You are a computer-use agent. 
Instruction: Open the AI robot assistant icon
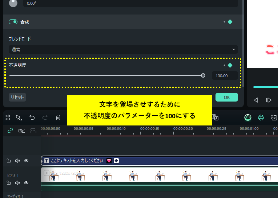(x=248, y=117)
